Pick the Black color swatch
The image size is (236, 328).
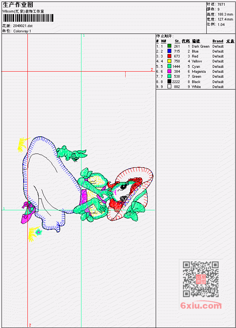(x=169, y=82)
